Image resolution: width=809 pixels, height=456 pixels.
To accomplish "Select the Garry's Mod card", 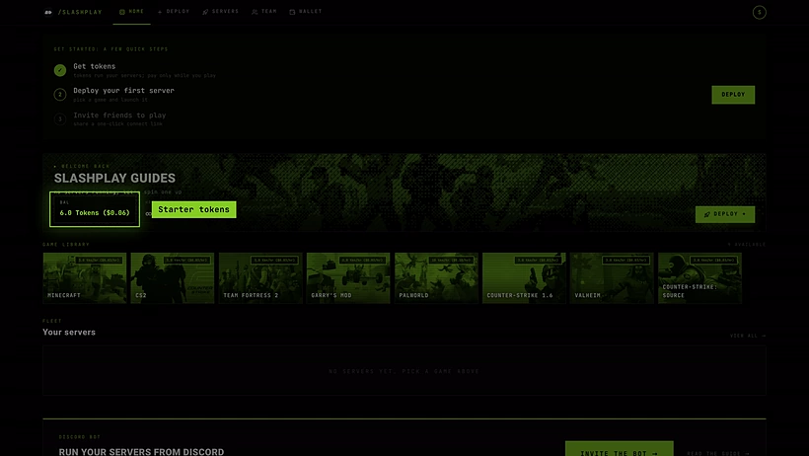I will tap(348, 277).
